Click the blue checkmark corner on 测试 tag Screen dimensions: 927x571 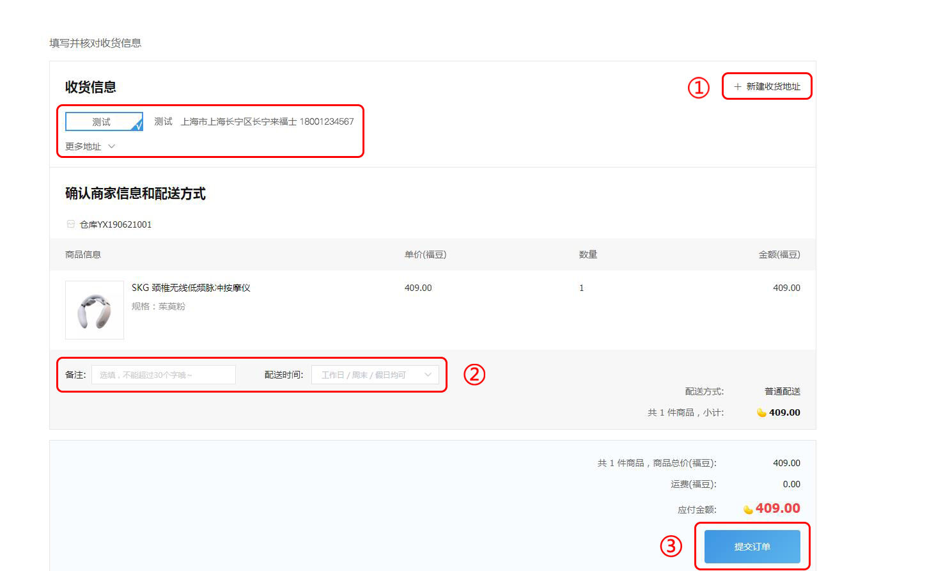[137, 125]
